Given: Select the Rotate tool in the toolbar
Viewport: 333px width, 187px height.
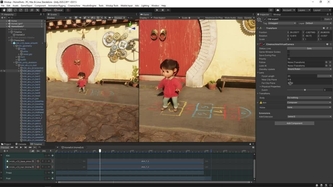Looking at the screenshot, I should click(x=15, y=10).
